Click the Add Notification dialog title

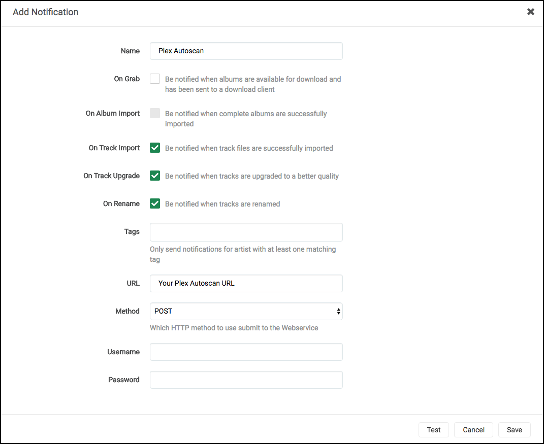[x=46, y=12]
